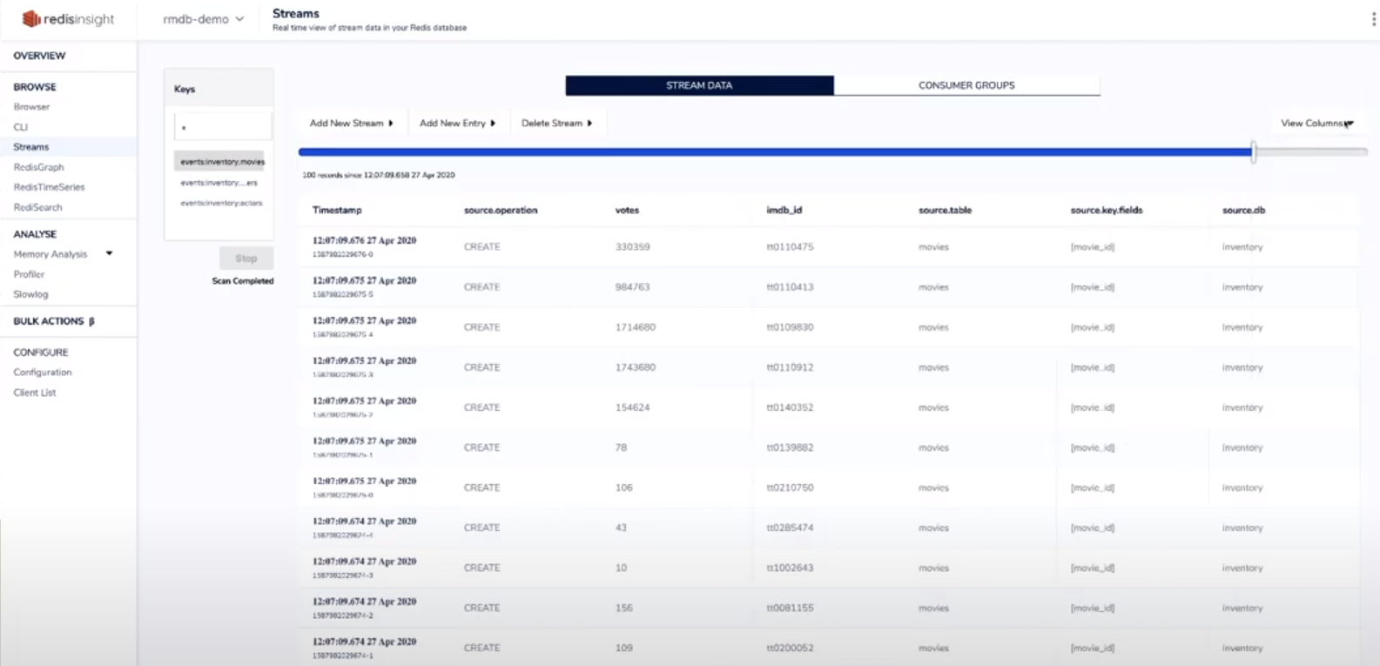Click the votes column header
The height and width of the screenshot is (666, 1380).
(627, 210)
